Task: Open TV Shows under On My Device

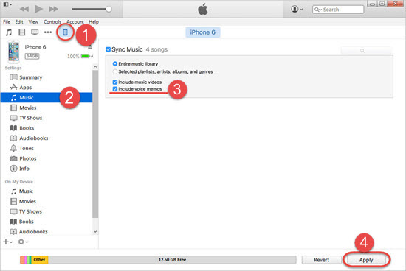Action: point(30,211)
